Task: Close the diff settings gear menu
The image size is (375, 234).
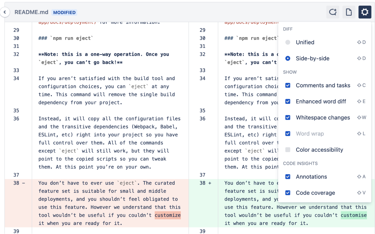Action: pyautogui.click(x=365, y=12)
